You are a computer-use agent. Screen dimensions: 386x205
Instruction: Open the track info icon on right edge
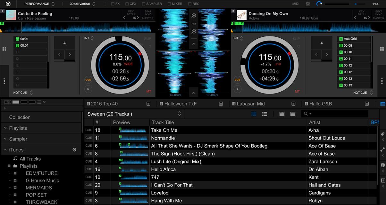(382, 165)
